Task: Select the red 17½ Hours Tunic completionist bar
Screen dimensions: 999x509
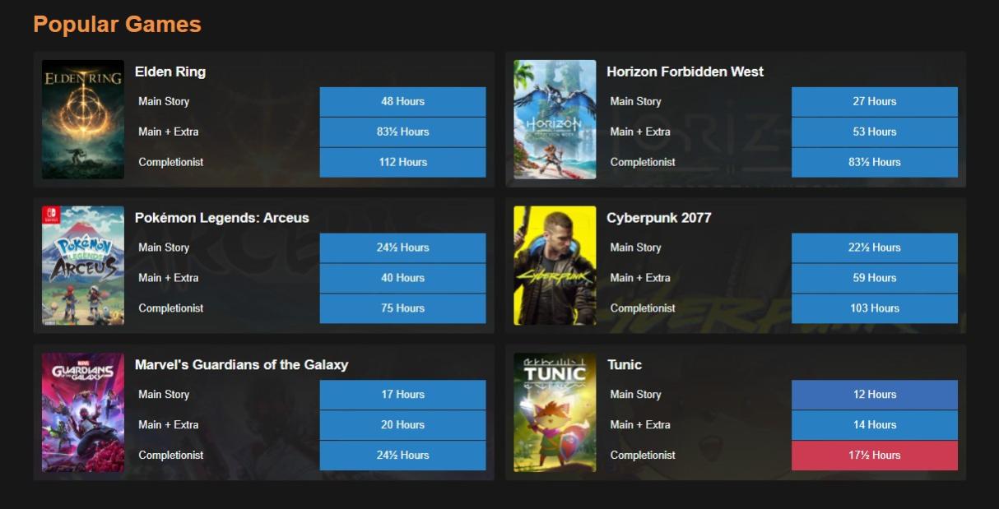Action: click(874, 456)
